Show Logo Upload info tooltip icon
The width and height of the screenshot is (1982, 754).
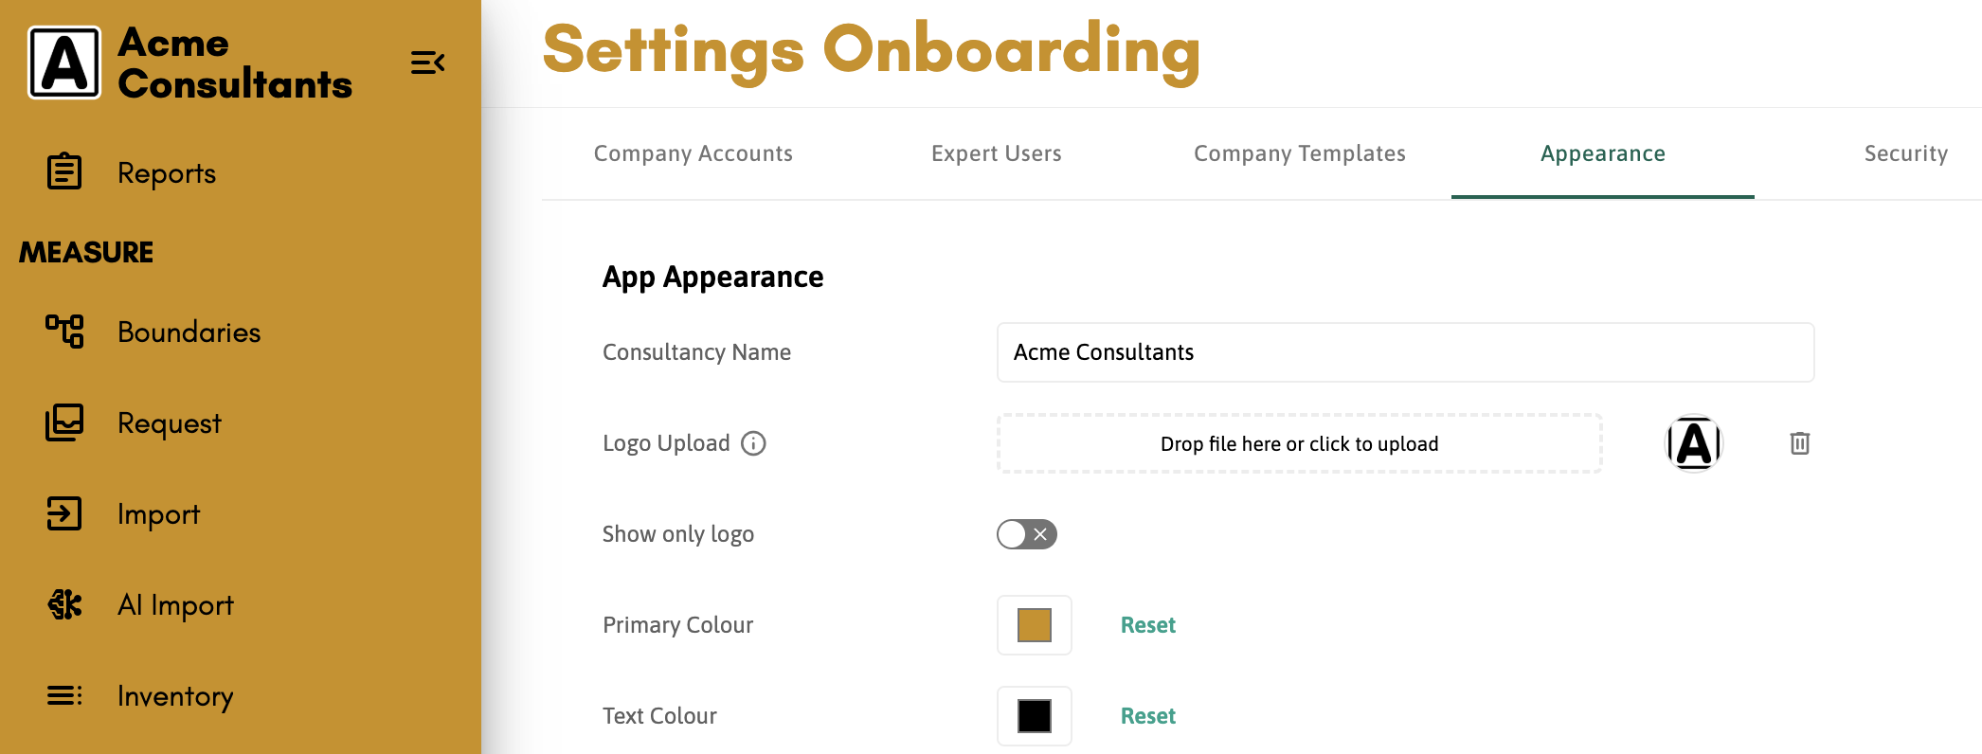(753, 443)
